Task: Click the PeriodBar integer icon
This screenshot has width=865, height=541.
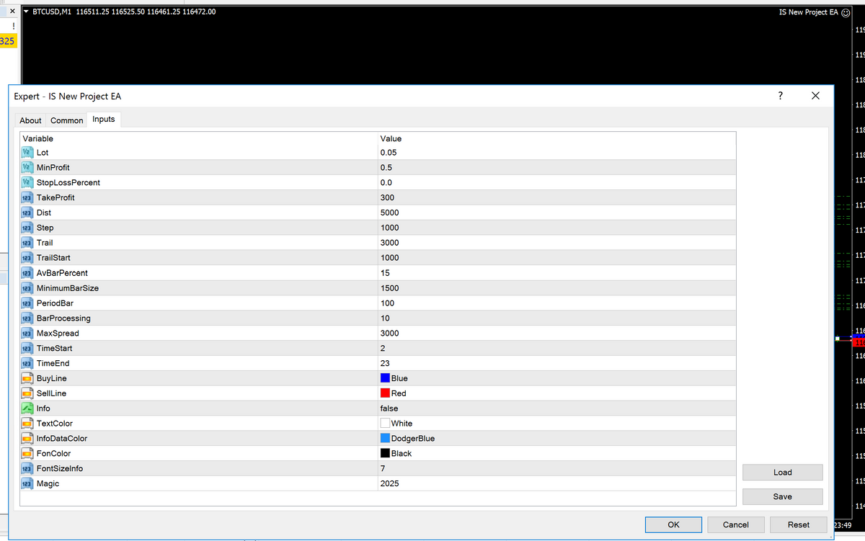Action: click(x=27, y=303)
